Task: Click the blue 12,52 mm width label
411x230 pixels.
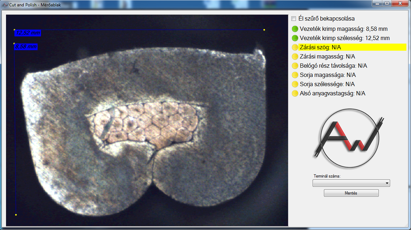Action: coord(28,33)
